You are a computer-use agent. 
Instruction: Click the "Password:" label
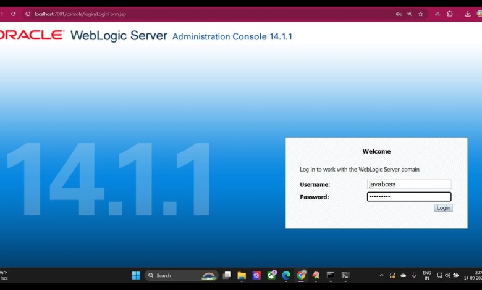point(314,197)
